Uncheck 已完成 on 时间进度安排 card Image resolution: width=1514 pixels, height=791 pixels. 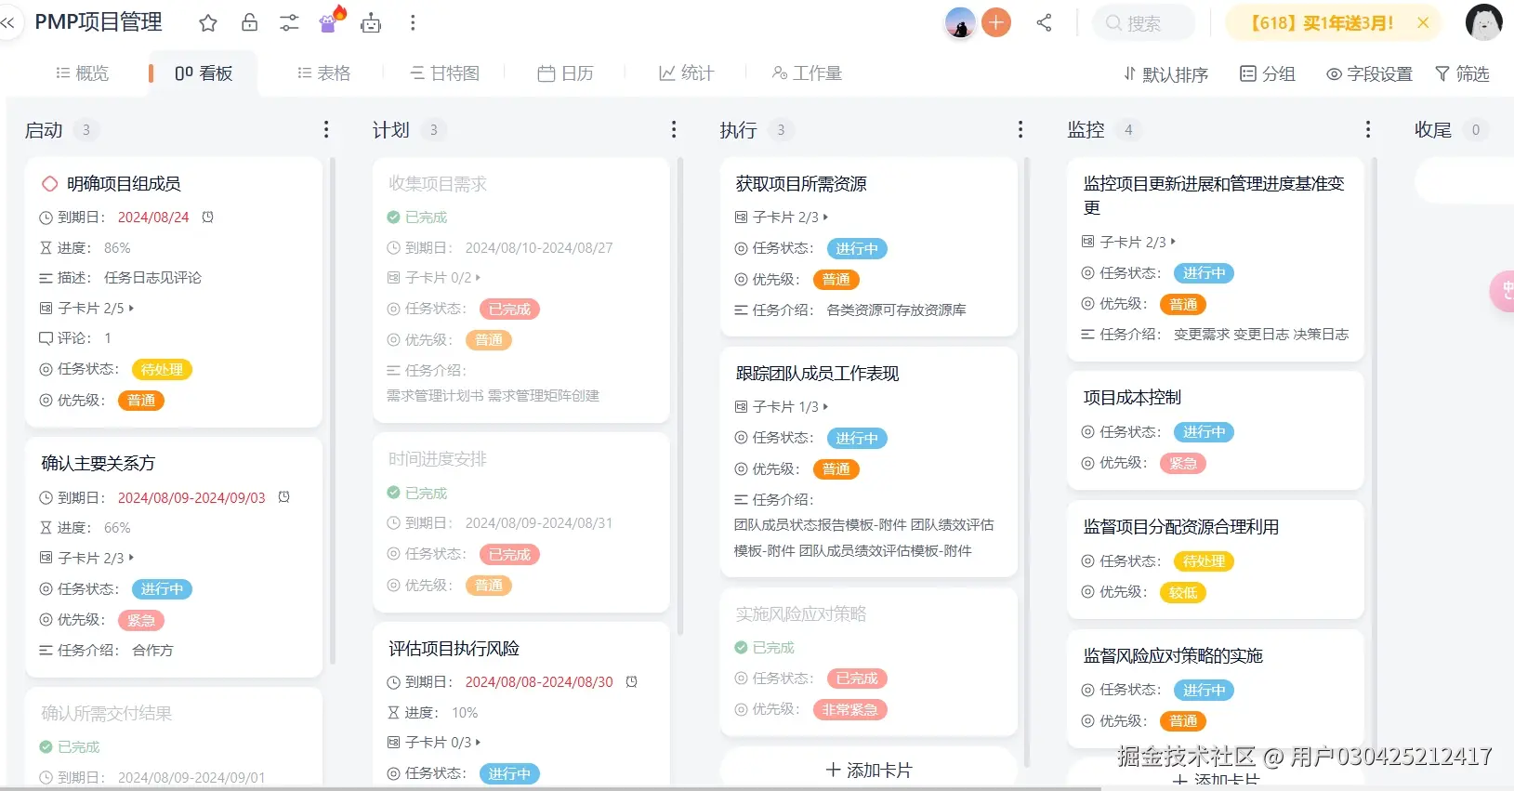[393, 493]
